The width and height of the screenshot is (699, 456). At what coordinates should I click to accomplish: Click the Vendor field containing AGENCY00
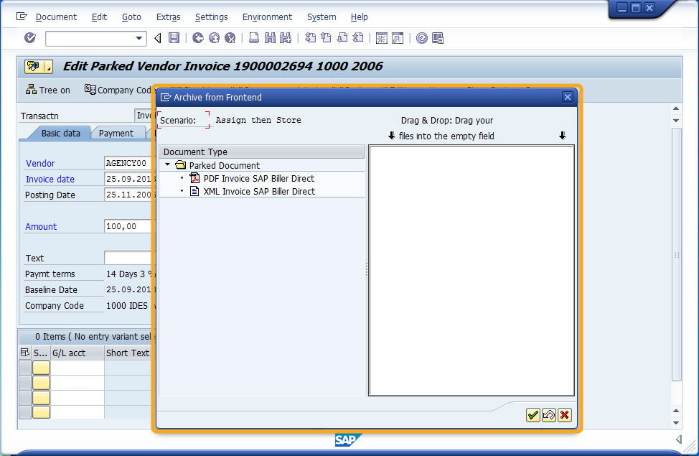click(x=129, y=163)
